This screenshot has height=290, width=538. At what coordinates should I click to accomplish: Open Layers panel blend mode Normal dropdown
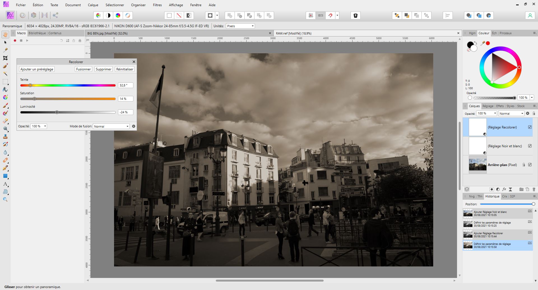point(511,113)
